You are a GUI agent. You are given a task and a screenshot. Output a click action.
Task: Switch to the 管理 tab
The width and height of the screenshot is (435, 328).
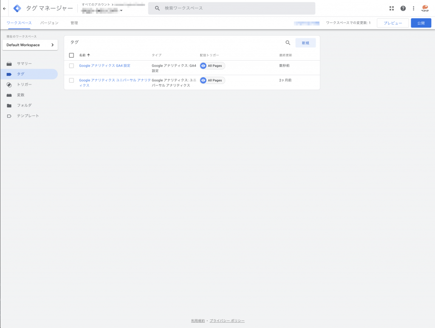pyautogui.click(x=74, y=23)
